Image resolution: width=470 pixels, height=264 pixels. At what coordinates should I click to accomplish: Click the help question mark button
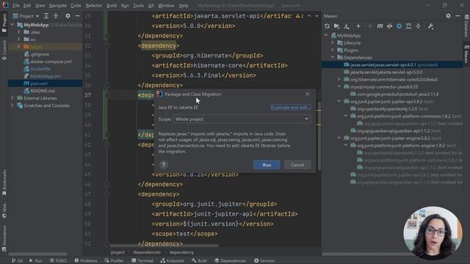click(x=163, y=165)
